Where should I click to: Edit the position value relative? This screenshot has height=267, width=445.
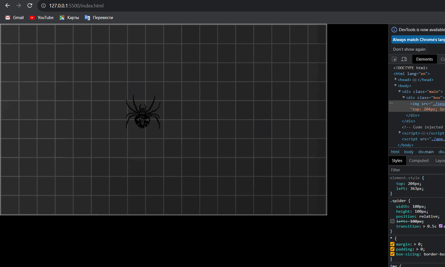click(x=428, y=217)
